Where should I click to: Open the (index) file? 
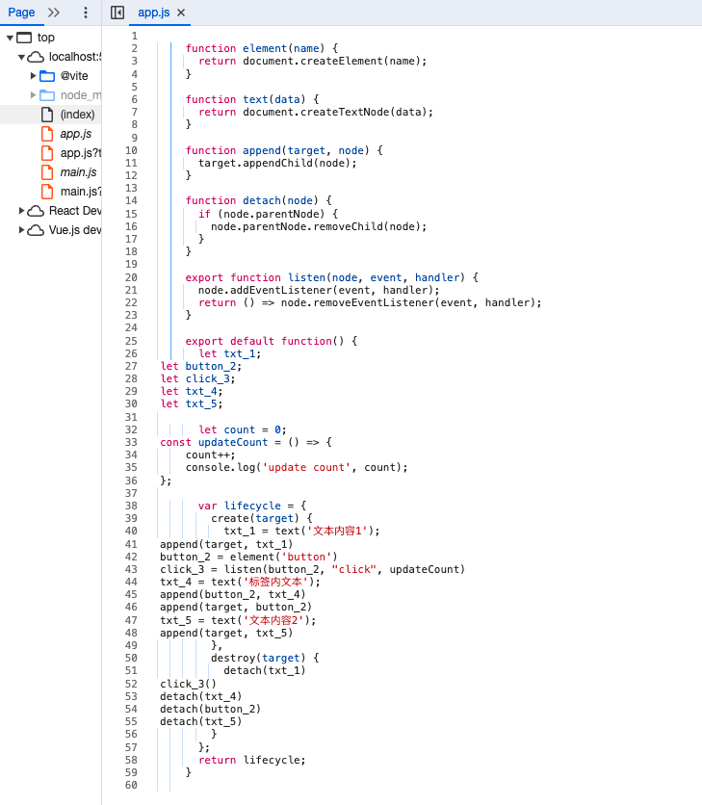point(77,115)
